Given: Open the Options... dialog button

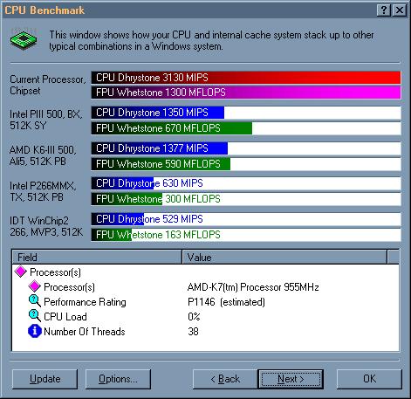Looking at the screenshot, I should (118, 379).
